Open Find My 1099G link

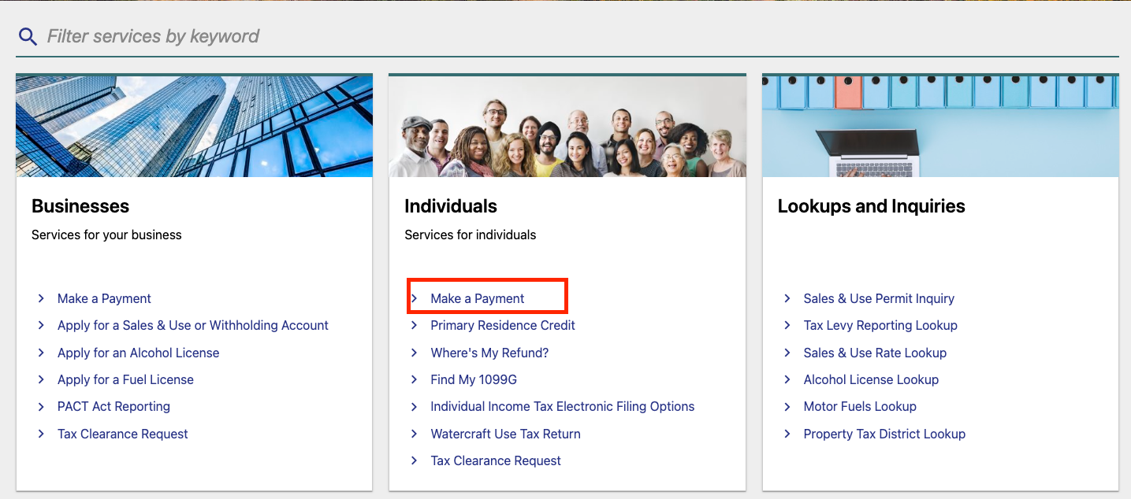474,379
